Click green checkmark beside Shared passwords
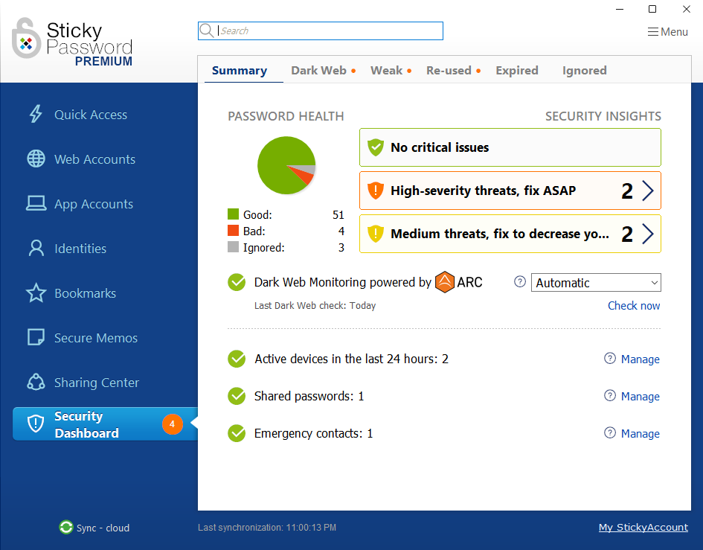703x550 pixels. point(237,396)
